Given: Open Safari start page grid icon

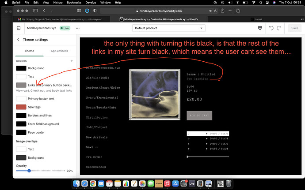Looking at the screenshot, I should pos(79,11).
